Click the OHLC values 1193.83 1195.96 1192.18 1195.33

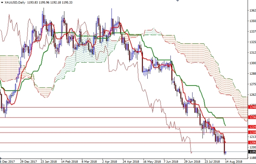pyautogui.click(x=50, y=2)
